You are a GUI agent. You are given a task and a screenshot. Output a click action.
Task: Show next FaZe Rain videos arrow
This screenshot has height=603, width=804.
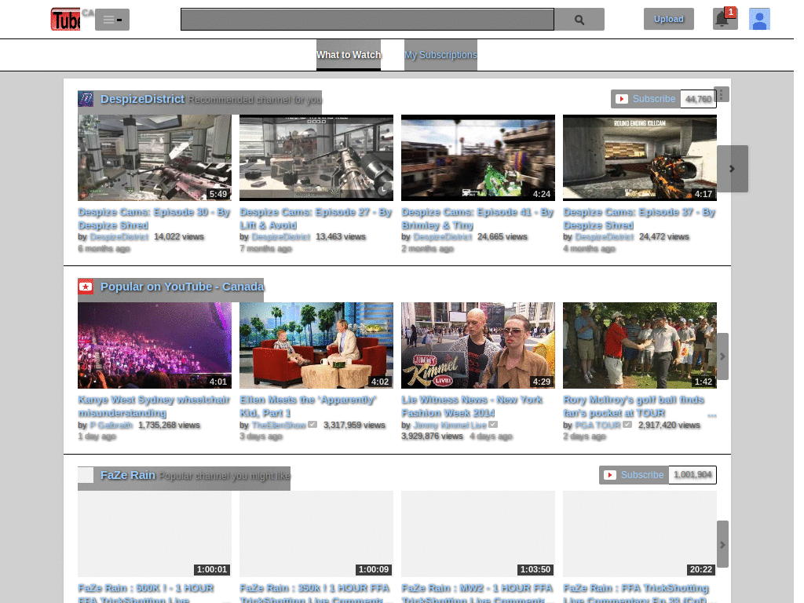[722, 544]
